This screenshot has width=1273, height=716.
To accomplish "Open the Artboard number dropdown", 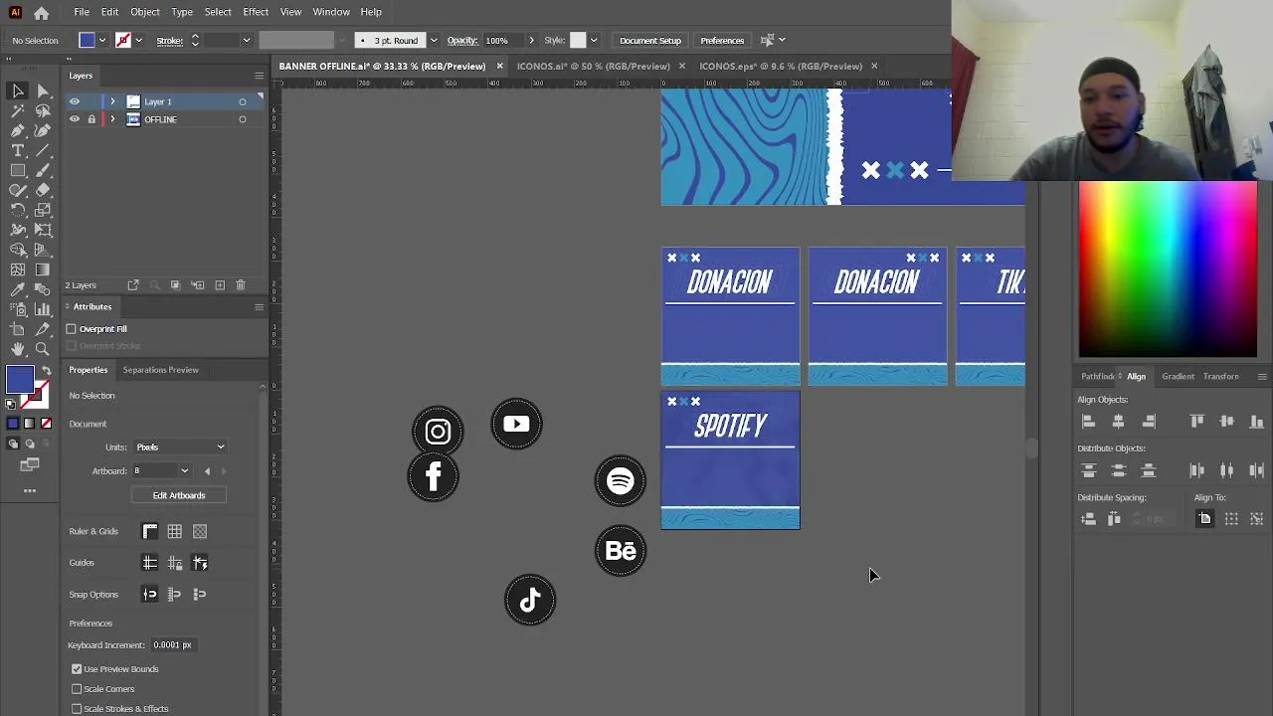I will (x=184, y=471).
